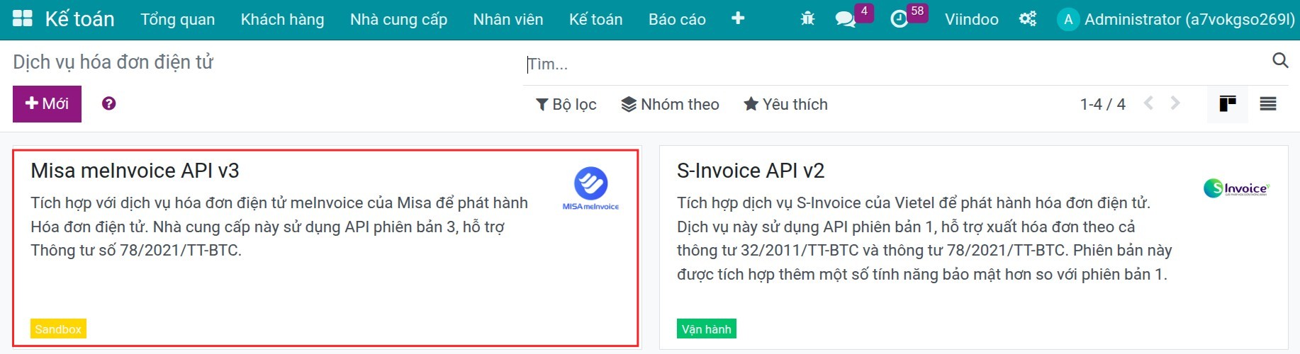Expand the Bộ lọc filter dropdown
The image size is (1300, 354).
[x=566, y=104]
